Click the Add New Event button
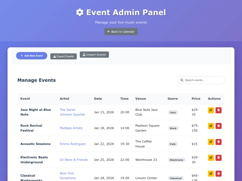242x181 pixels. (x=32, y=56)
